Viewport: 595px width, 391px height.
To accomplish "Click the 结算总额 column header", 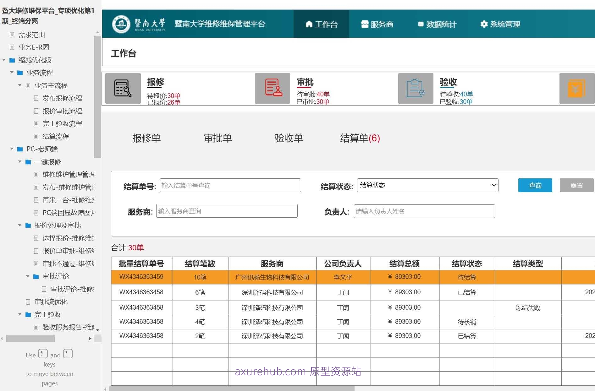I will [405, 263].
